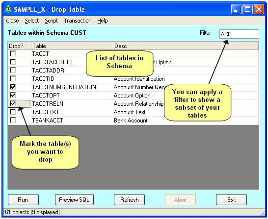Click the Run button

[23, 199]
